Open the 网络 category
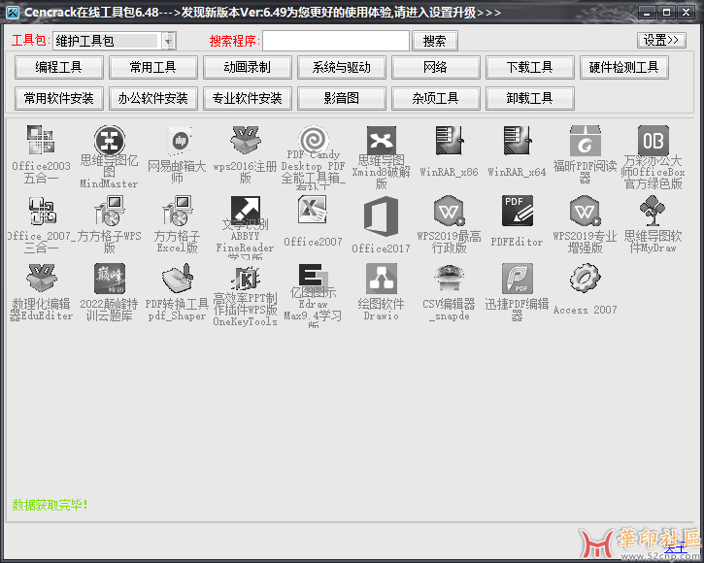This screenshot has height=563, width=704. tap(436, 67)
